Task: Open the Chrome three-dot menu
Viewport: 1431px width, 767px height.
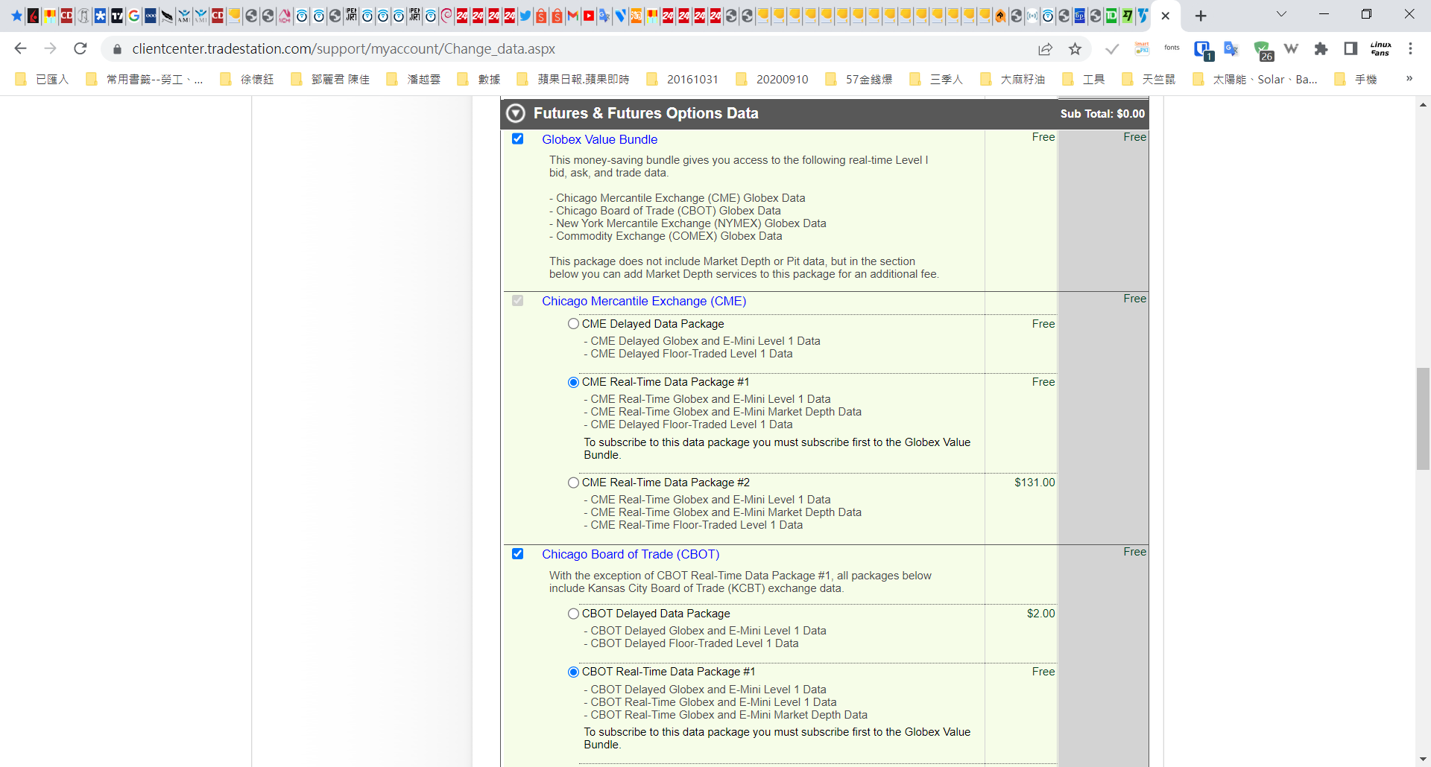Action: click(x=1410, y=49)
